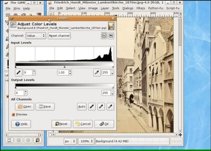Pick white point with input levels eyedropper
Image resolution: width=211 pixels, height=151 pixels.
(97, 72)
